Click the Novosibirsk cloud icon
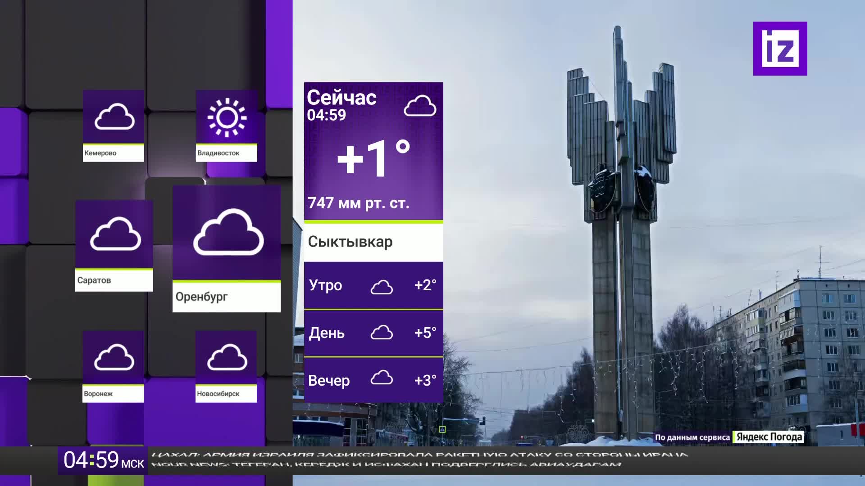The width and height of the screenshot is (865, 486). pos(227,357)
